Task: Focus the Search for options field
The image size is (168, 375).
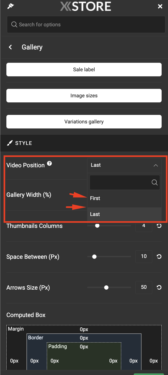Action: point(86,24)
